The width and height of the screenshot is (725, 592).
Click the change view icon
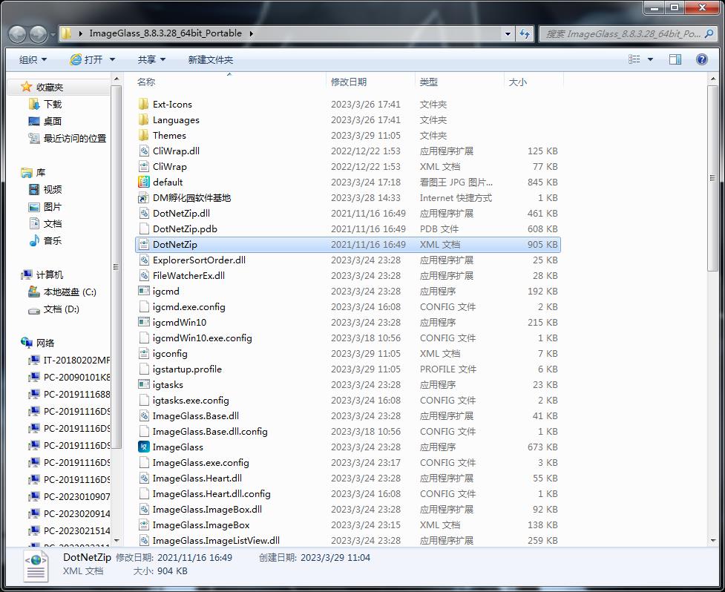634,59
